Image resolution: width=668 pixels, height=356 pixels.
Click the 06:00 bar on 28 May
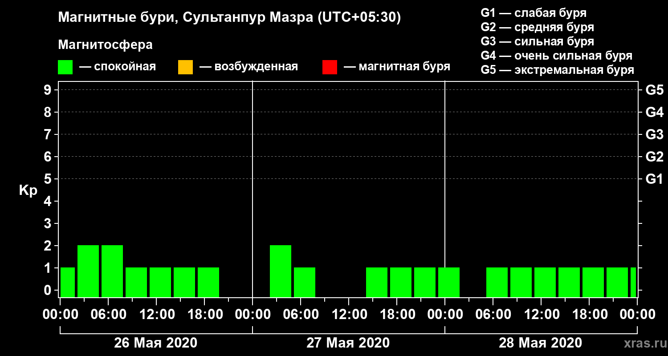pos(497,282)
